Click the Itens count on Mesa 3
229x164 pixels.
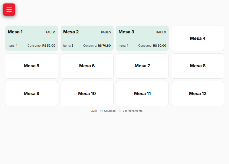[x=123, y=46]
